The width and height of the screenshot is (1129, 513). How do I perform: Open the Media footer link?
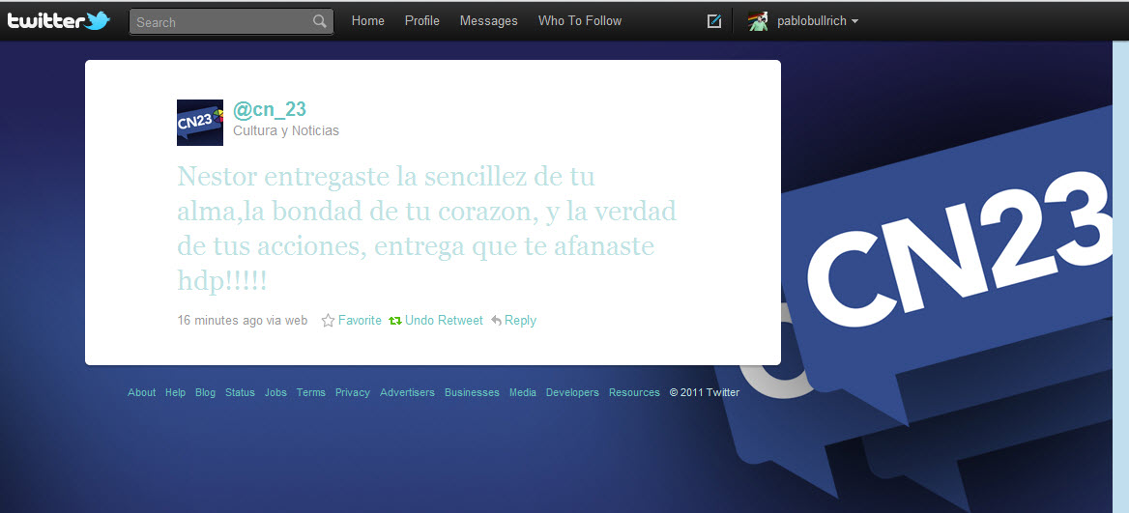(x=523, y=393)
